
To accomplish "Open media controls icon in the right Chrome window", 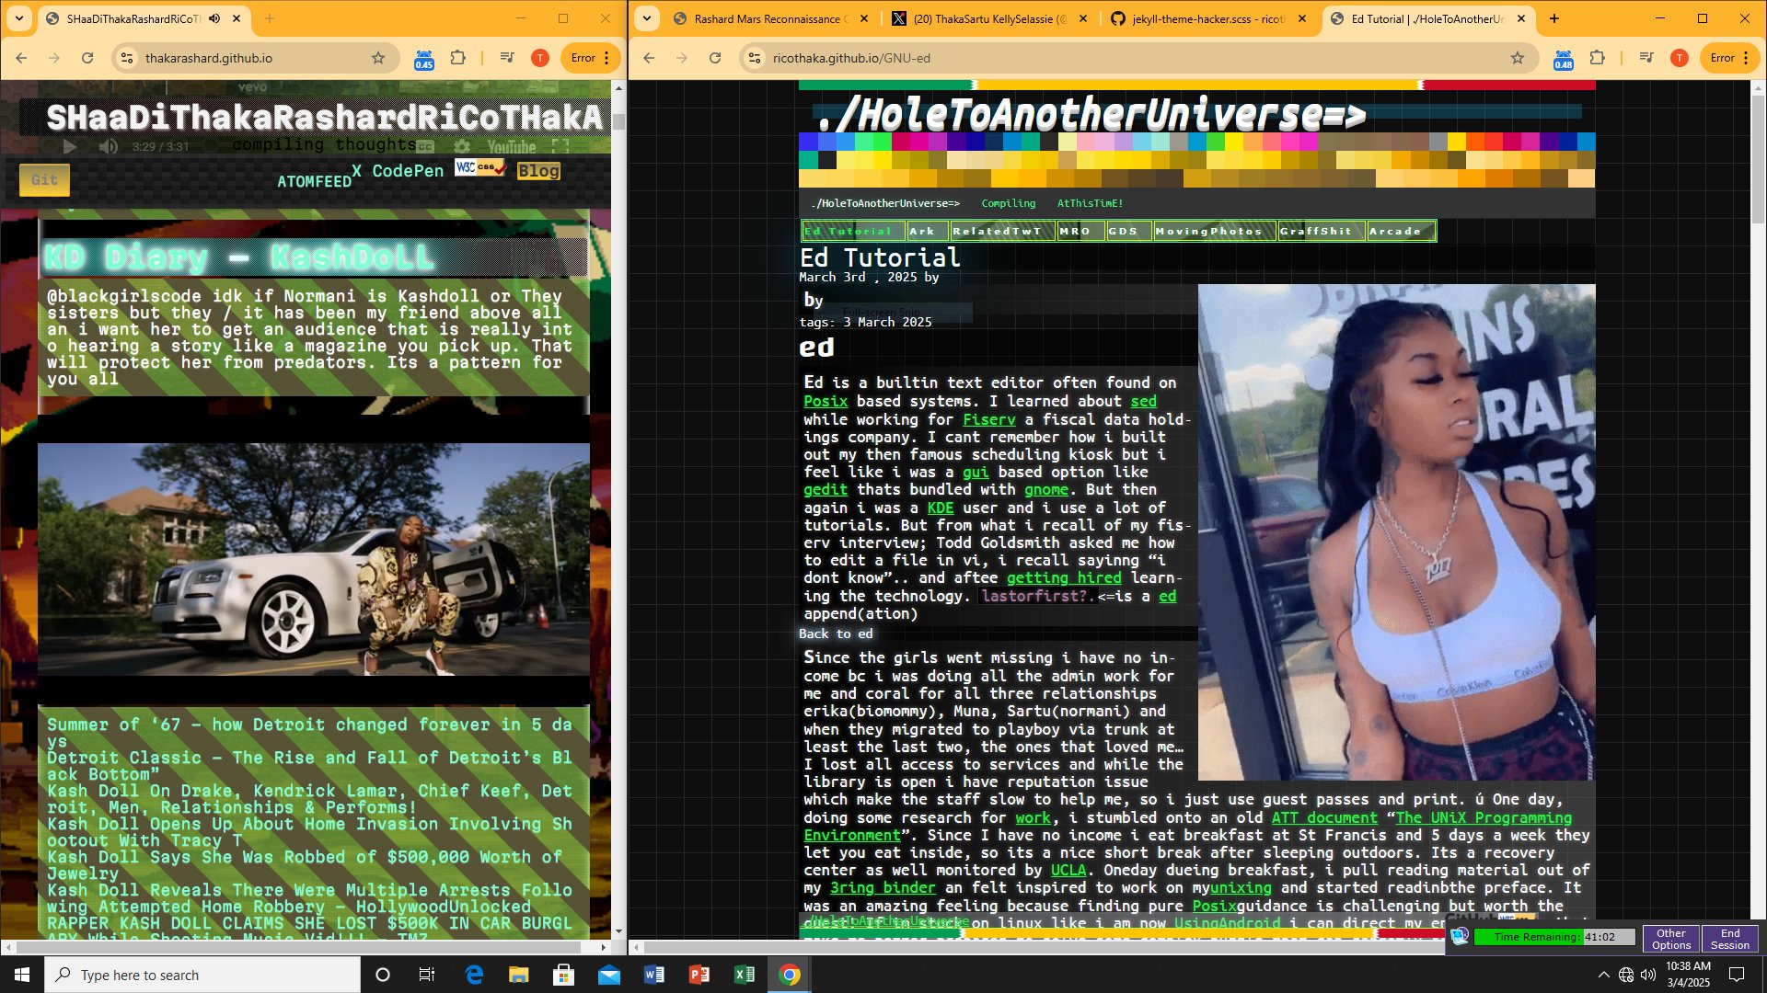I will [1646, 58].
